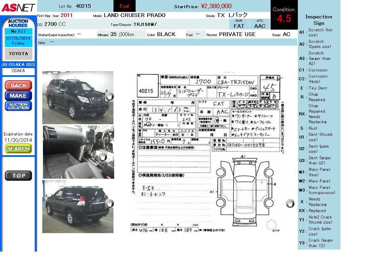Screen dimensions: 365x258
Task: Click the AUCTION HOUSES sidebar header
Action: (x=18, y=23)
